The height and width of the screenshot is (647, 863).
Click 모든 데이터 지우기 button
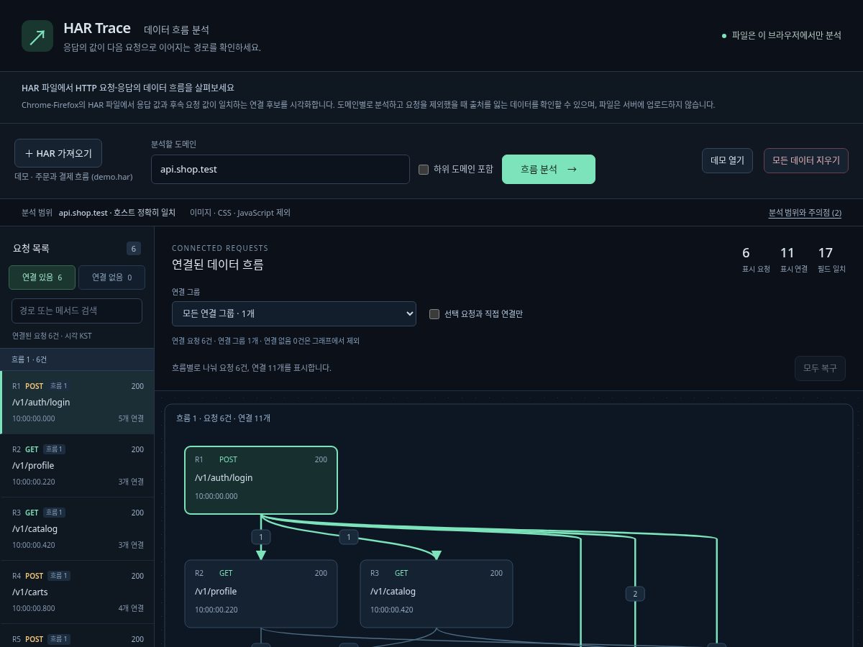[x=806, y=160]
